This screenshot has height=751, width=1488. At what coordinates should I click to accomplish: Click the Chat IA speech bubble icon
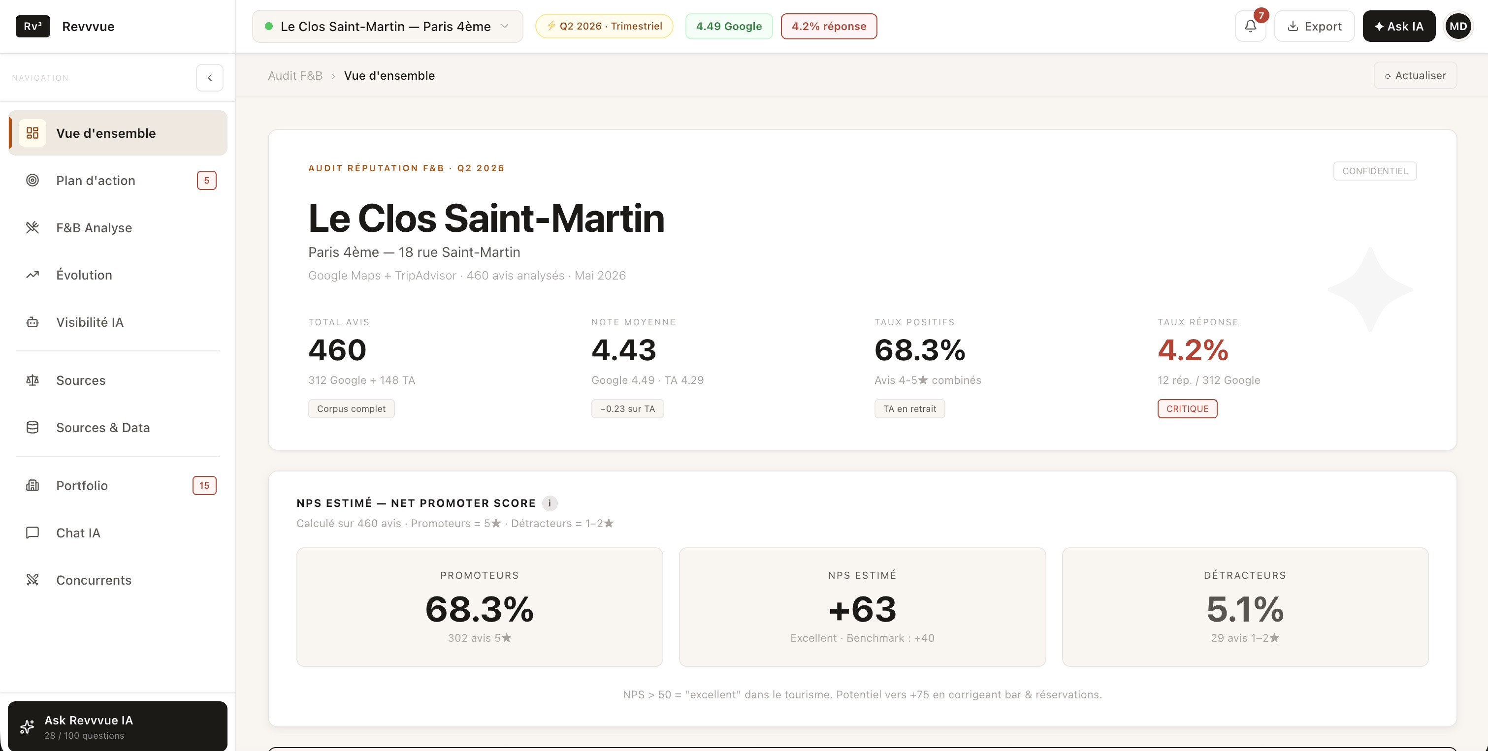pyautogui.click(x=32, y=533)
